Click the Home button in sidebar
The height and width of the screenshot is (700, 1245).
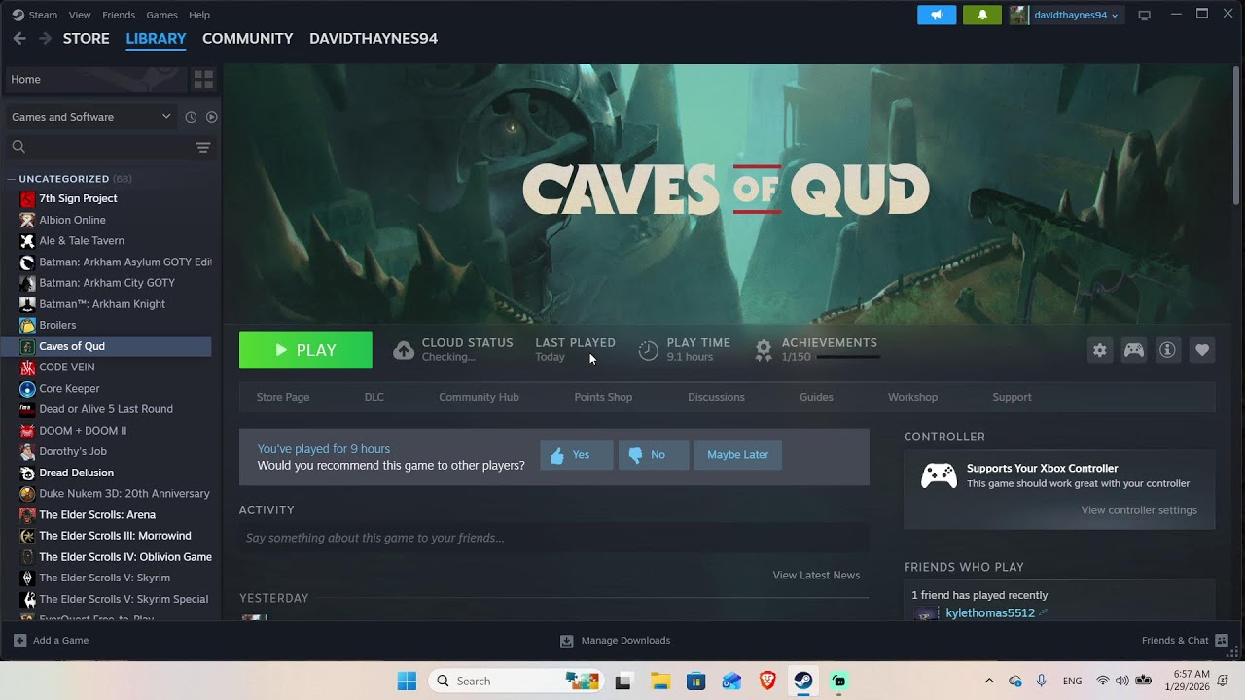(95, 79)
